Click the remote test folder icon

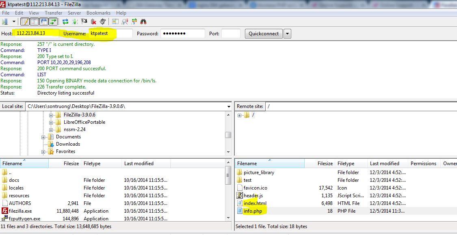click(x=240, y=180)
